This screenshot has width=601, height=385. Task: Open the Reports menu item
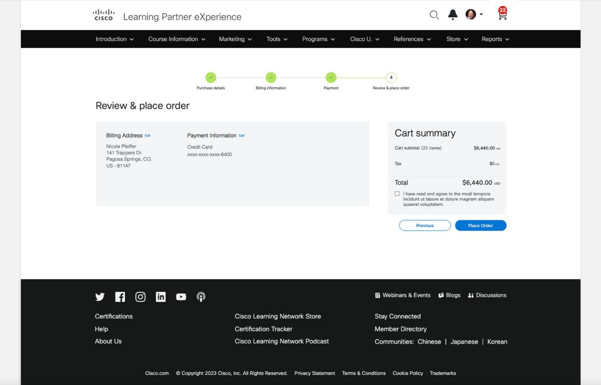[495, 39]
